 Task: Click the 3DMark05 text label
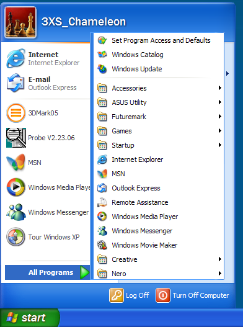pyautogui.click(x=43, y=113)
